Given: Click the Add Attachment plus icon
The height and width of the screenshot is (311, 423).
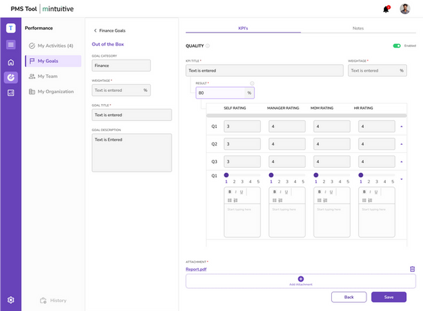Looking at the screenshot, I should point(301,279).
